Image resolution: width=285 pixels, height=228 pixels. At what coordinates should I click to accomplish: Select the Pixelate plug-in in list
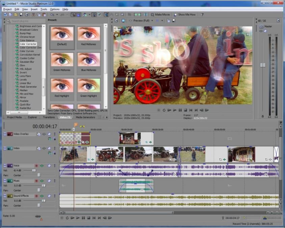[x=24, y=101]
